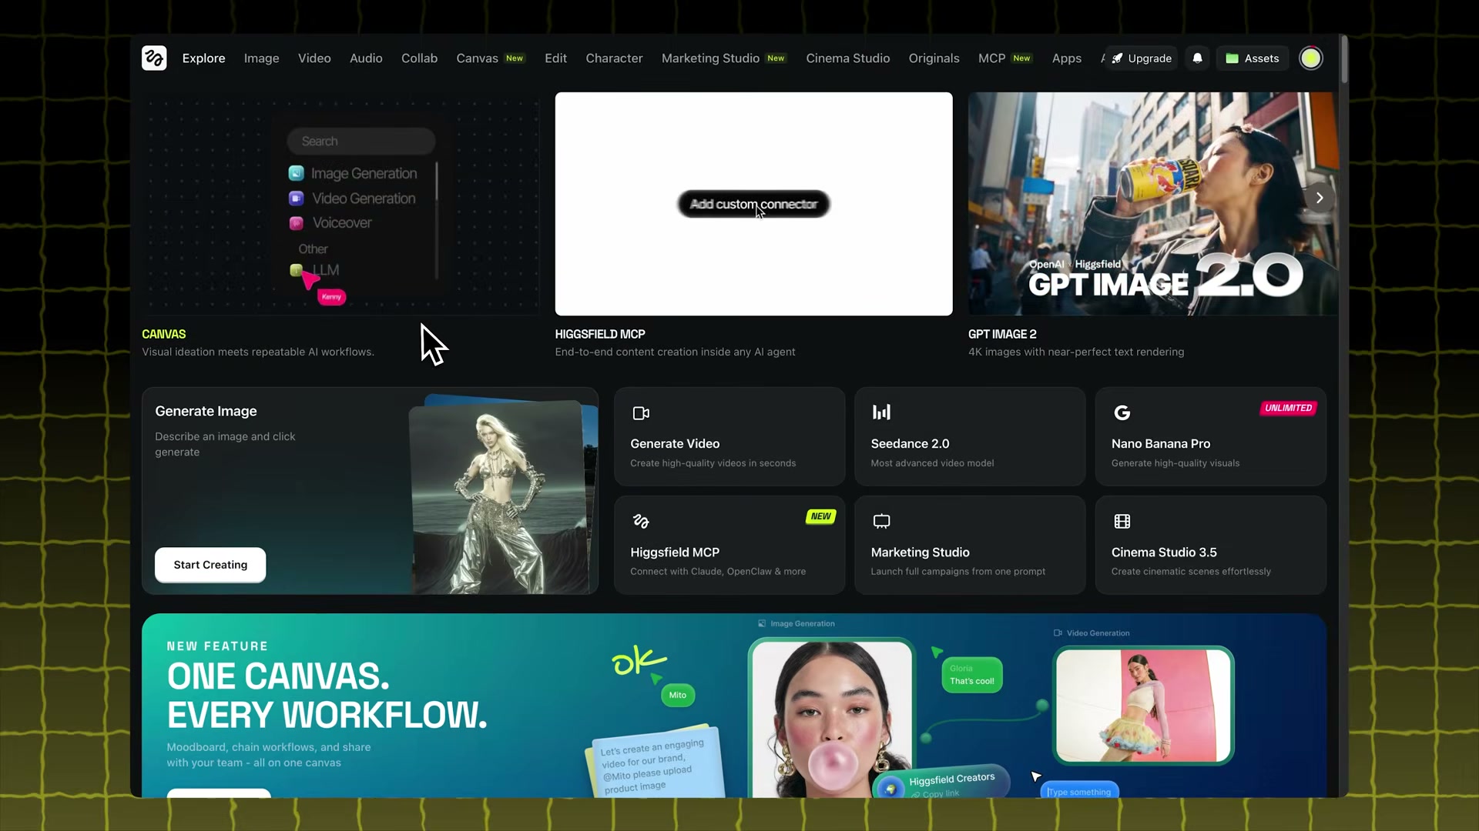Click the Video Generation node icon
The height and width of the screenshot is (831, 1479).
pos(296,199)
